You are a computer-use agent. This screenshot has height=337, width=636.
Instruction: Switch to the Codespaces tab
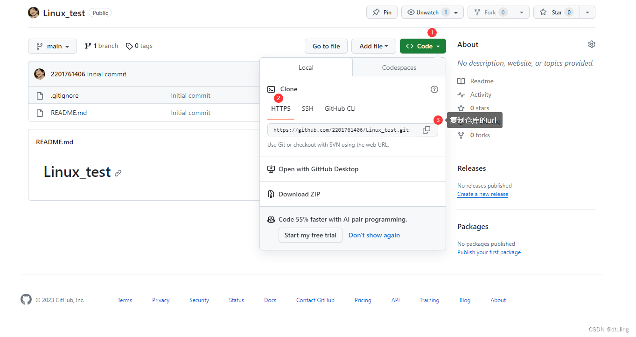pos(399,67)
